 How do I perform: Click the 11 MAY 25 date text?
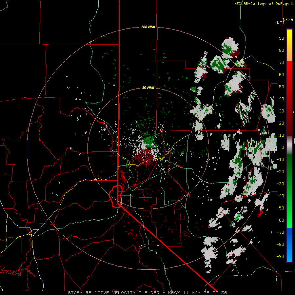pos(197,293)
